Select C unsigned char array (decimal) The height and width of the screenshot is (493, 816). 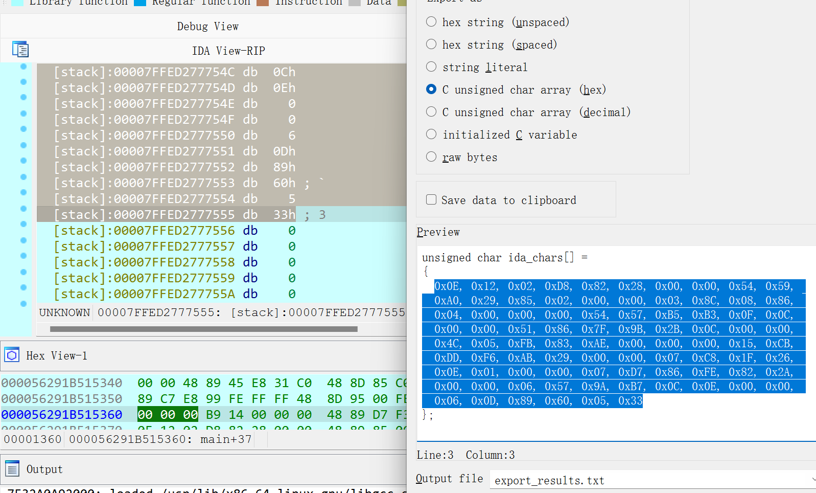[x=431, y=112]
